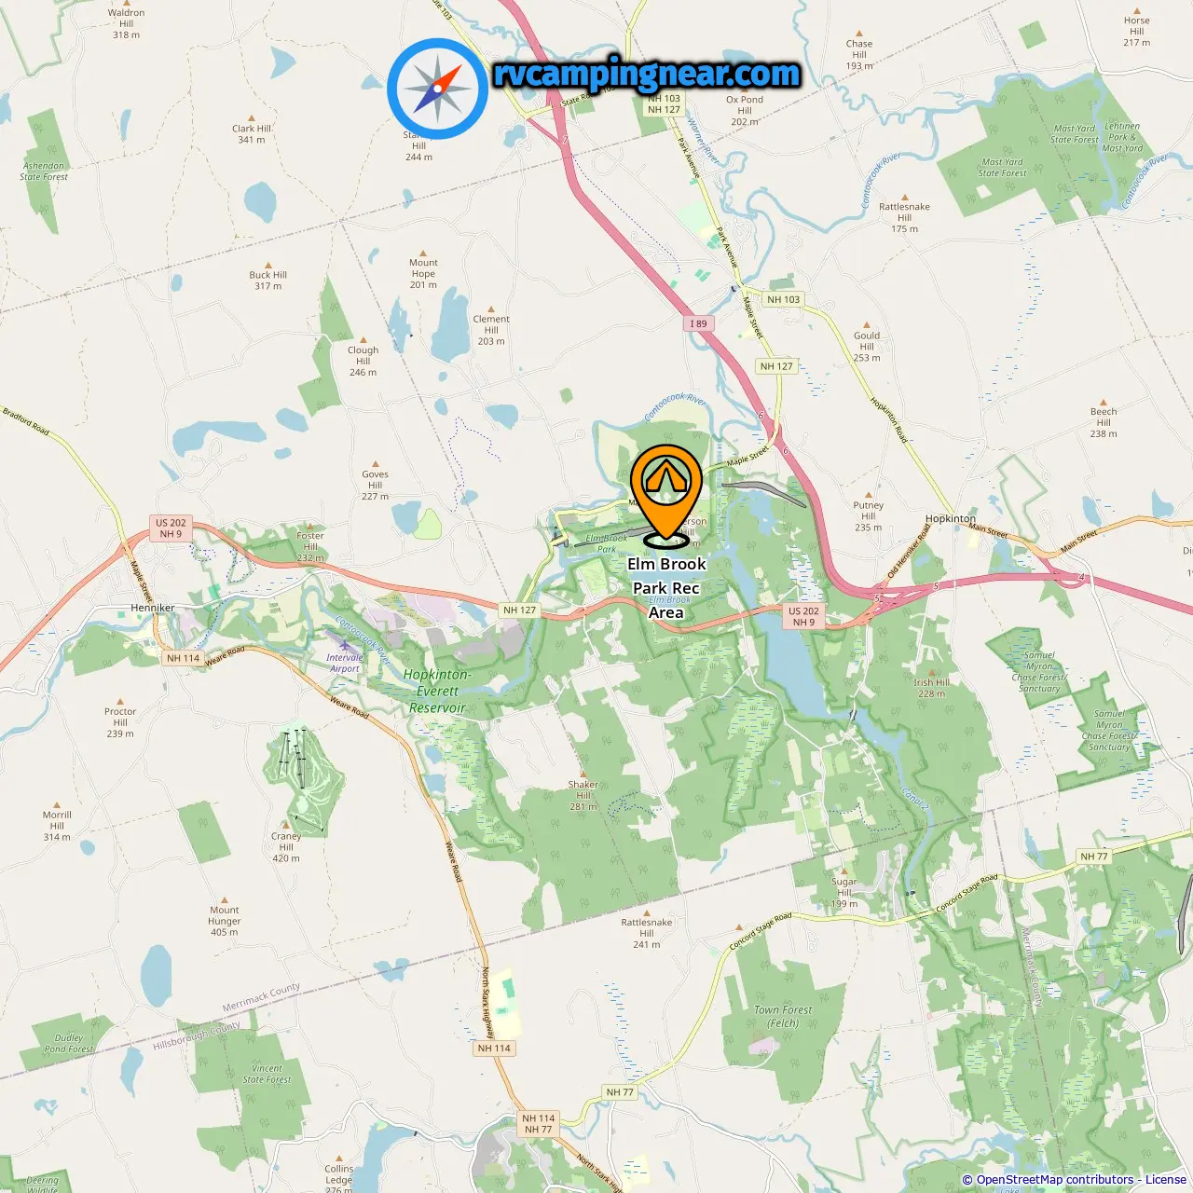This screenshot has width=1193, height=1193.
Task: Click the Henniker town label
Action: click(x=153, y=608)
